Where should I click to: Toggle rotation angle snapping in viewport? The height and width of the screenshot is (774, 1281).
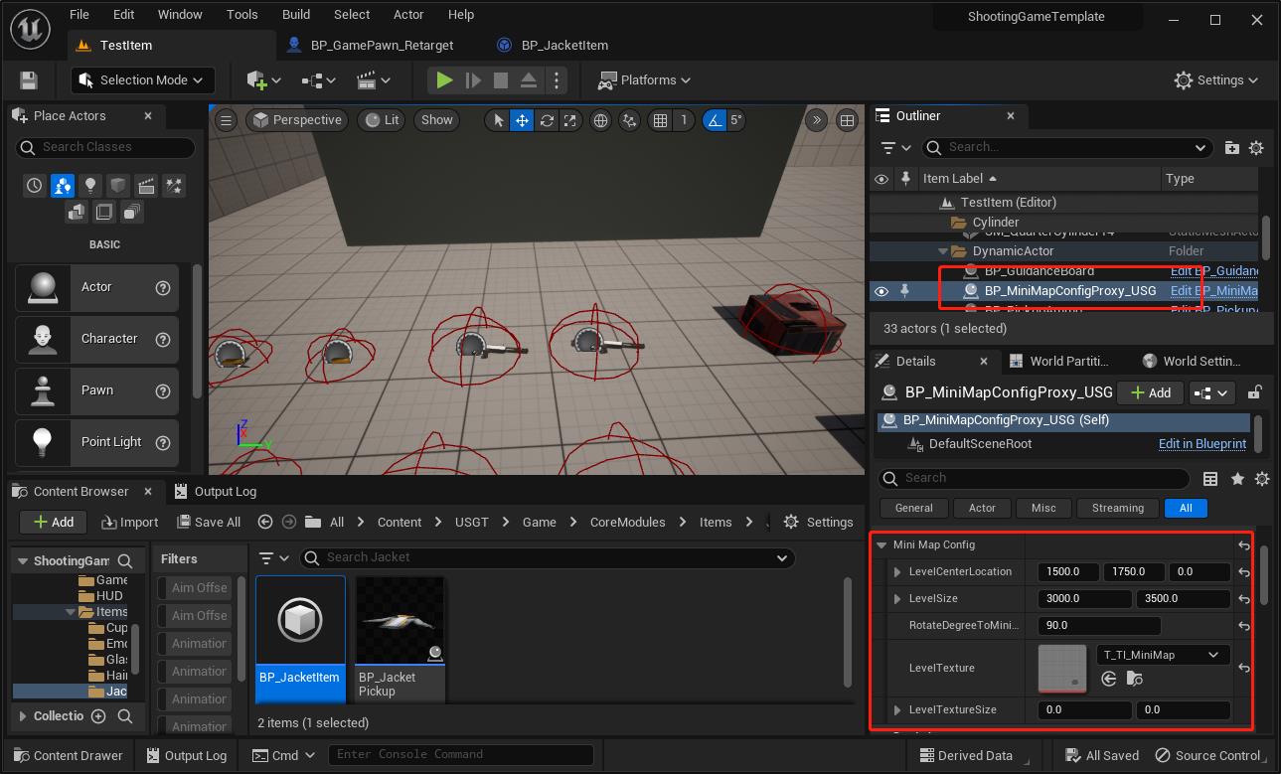point(714,120)
